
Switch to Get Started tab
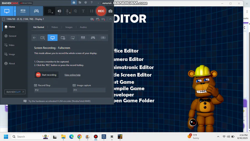(x=39, y=27)
